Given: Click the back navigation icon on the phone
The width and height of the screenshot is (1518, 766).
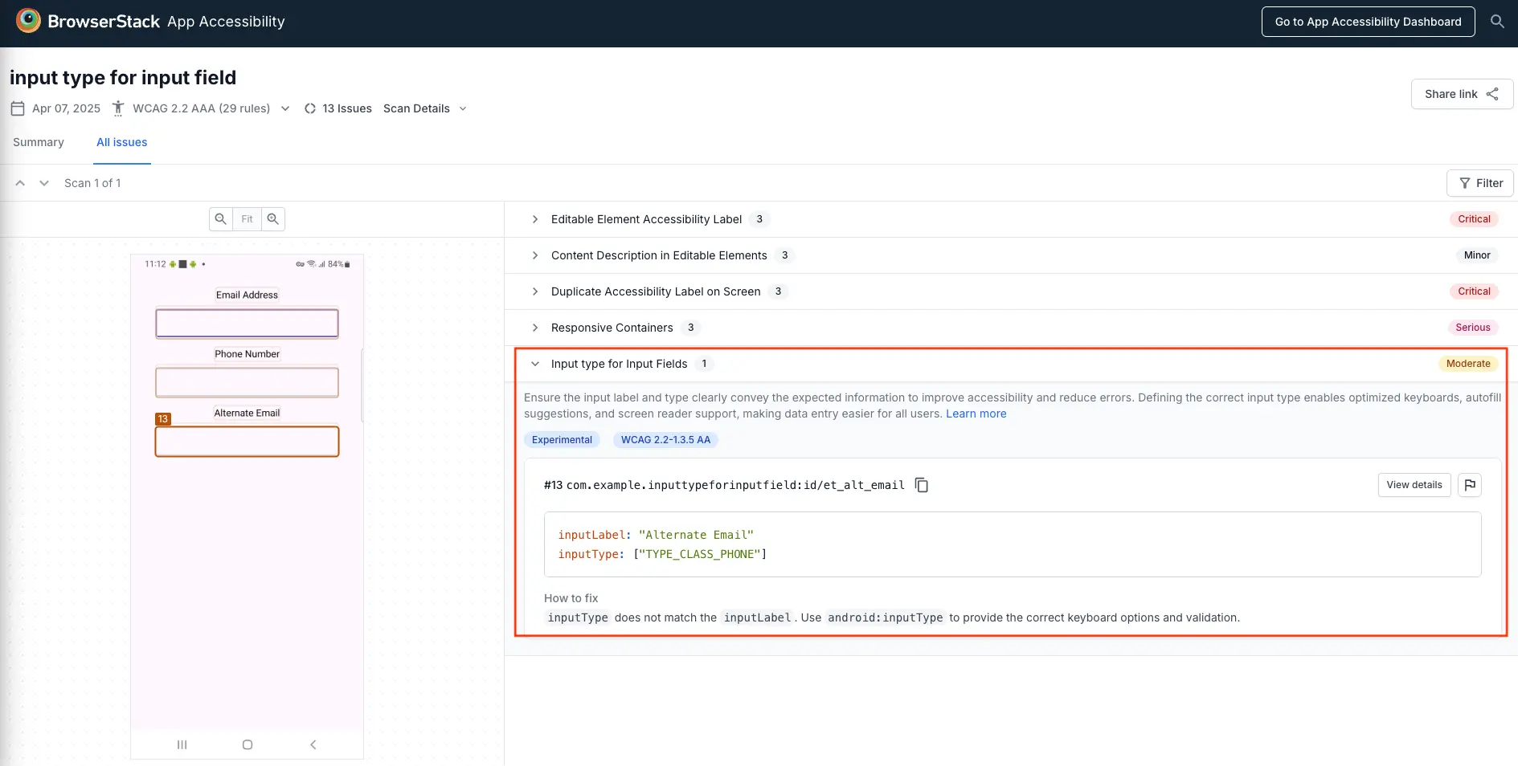Looking at the screenshot, I should pos(313,744).
